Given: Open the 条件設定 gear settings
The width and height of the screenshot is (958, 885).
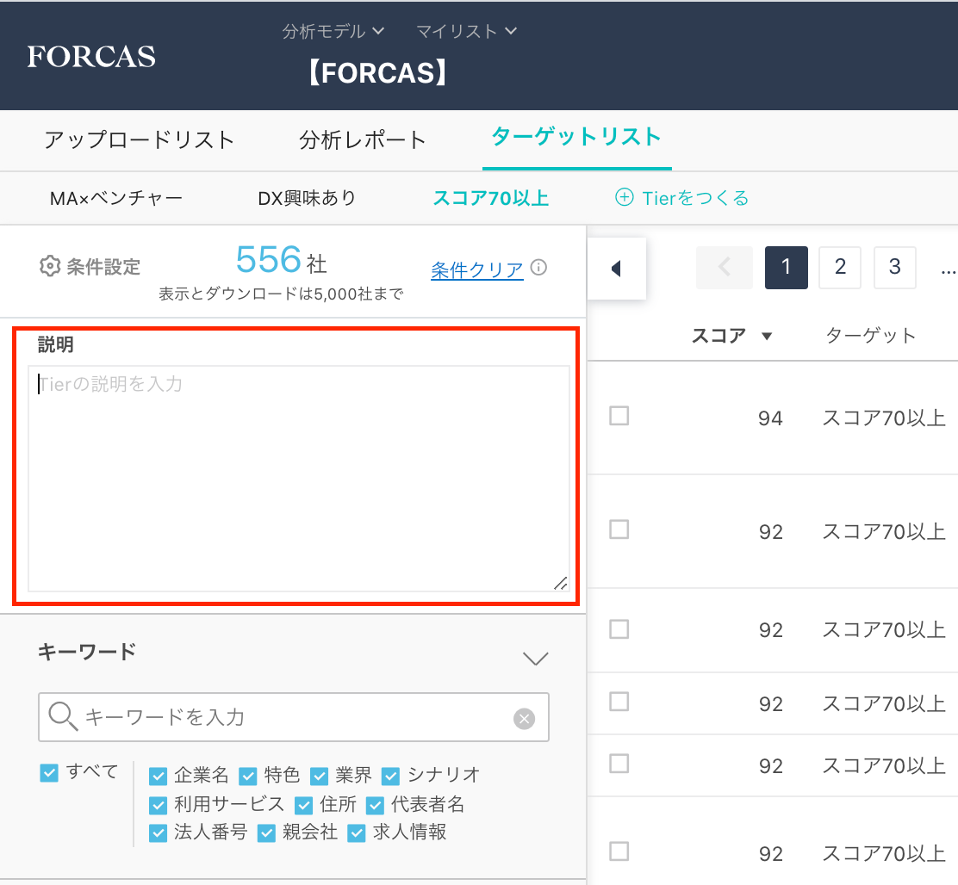Looking at the screenshot, I should coord(50,267).
